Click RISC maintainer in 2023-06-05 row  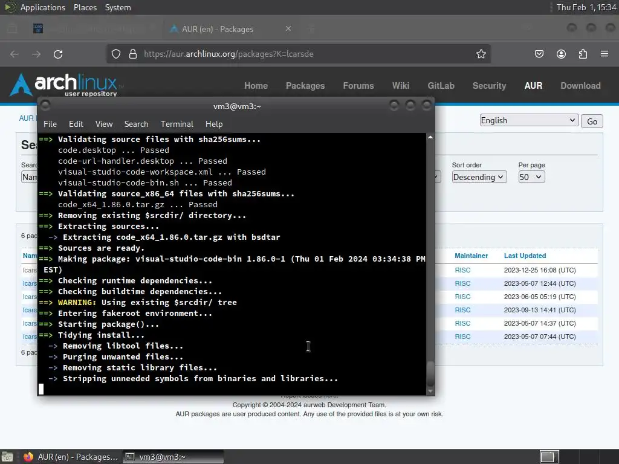coord(462,297)
